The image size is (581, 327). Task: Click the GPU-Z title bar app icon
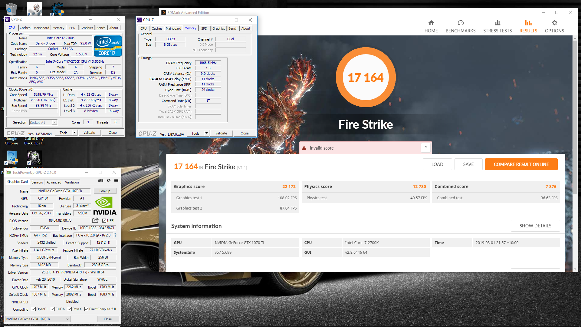(x=8, y=173)
